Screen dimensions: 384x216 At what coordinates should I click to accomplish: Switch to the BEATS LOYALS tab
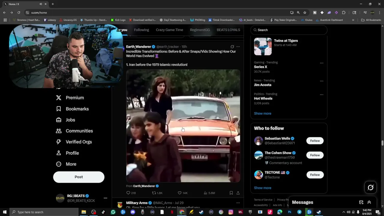click(x=228, y=30)
